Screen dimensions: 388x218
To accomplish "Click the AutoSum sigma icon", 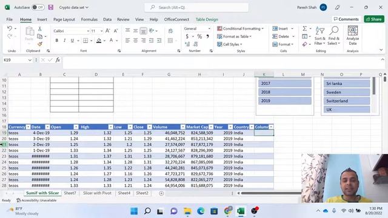I will (x=304, y=28).
